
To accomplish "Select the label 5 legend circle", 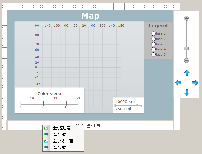I will 154,54.
